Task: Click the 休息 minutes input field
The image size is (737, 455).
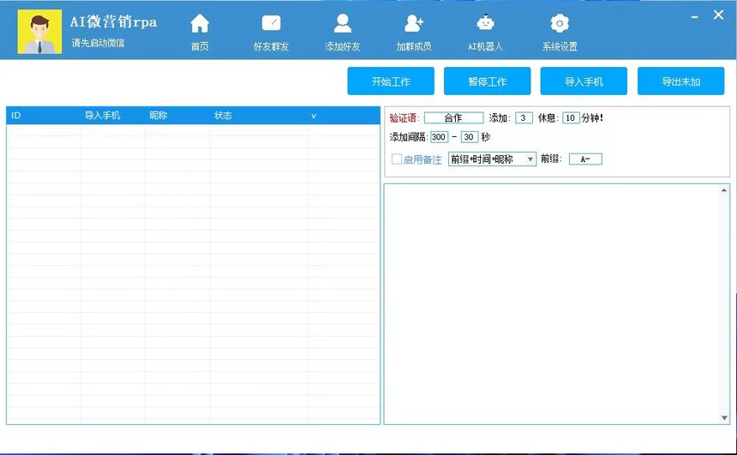Action: [571, 118]
